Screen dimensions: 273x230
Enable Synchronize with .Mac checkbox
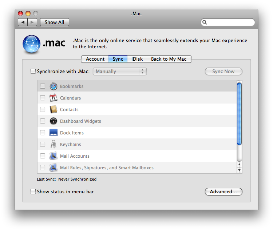point(33,71)
